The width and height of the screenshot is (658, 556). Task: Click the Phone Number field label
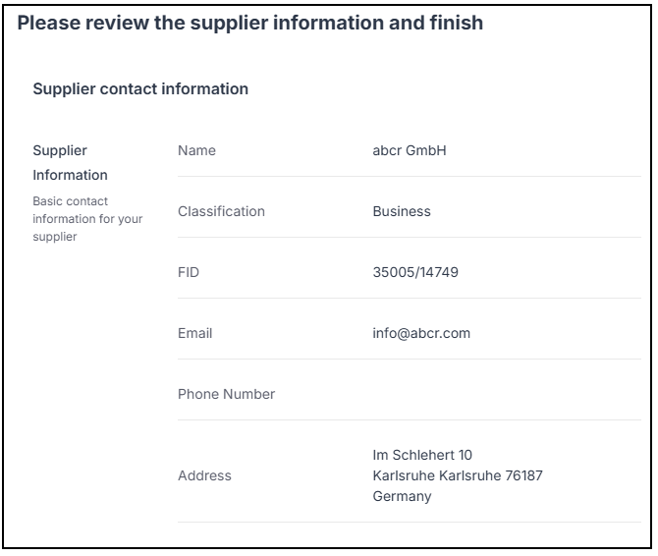(x=226, y=394)
